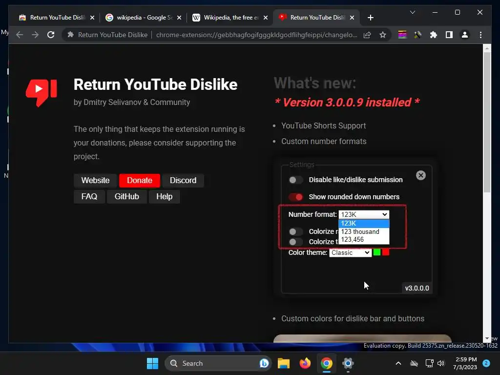This screenshot has height=375, width=500.
Task: Click the page vertical scrollbar thumb
Action: 487,122
